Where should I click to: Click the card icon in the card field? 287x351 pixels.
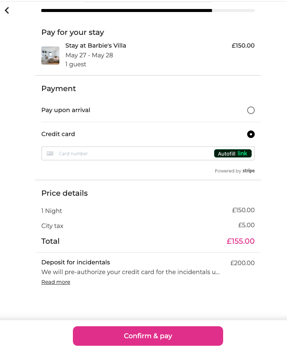pyautogui.click(x=50, y=153)
